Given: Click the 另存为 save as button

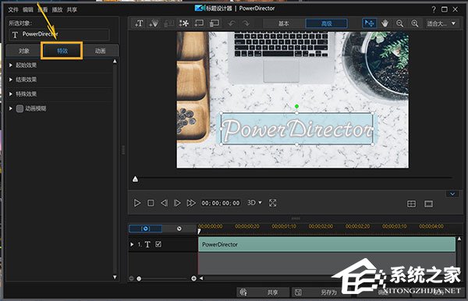Looking at the screenshot, I should pyautogui.click(x=319, y=292).
